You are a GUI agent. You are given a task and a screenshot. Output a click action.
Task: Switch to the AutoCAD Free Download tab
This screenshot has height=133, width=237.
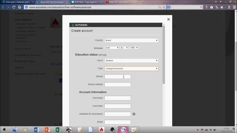52,2
